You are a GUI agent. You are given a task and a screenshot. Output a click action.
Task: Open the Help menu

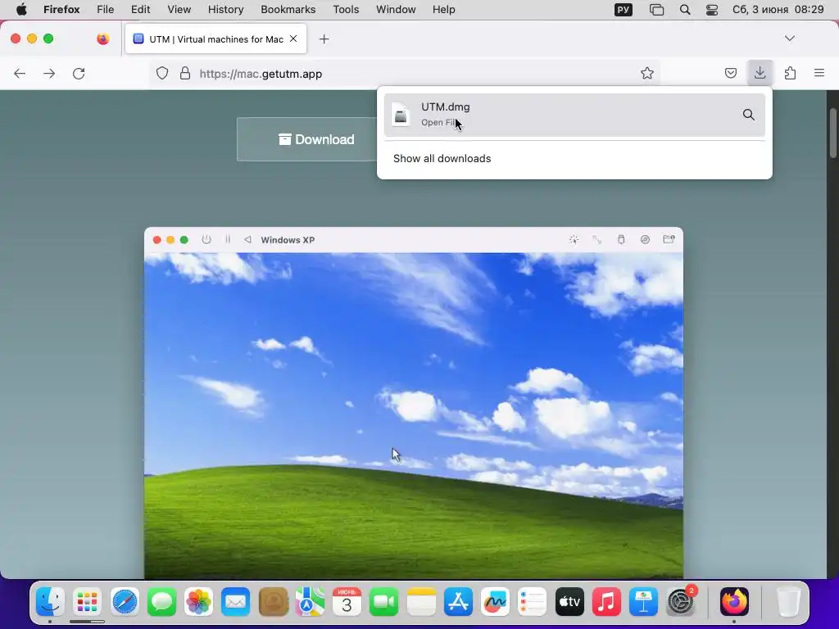point(443,10)
